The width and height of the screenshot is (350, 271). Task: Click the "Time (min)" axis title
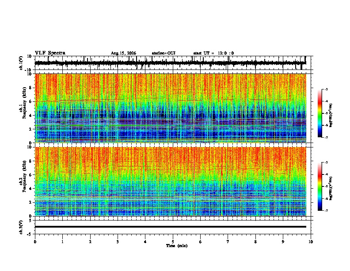tap(177, 246)
